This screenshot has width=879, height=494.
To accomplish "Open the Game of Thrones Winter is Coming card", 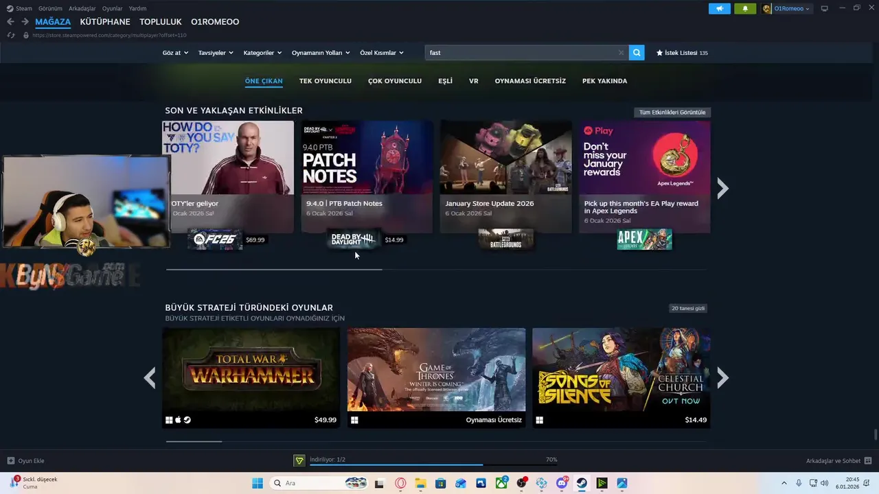I will 436,377.
